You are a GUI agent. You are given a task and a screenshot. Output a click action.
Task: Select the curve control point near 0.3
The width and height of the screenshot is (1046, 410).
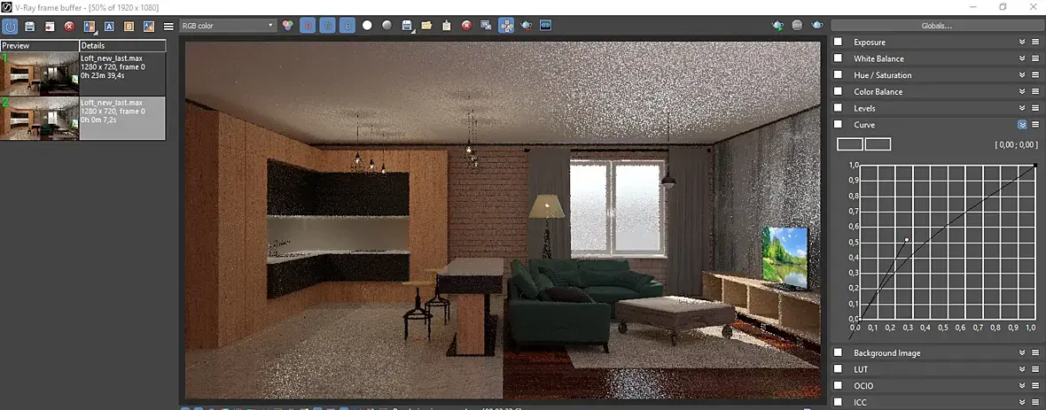pos(907,239)
